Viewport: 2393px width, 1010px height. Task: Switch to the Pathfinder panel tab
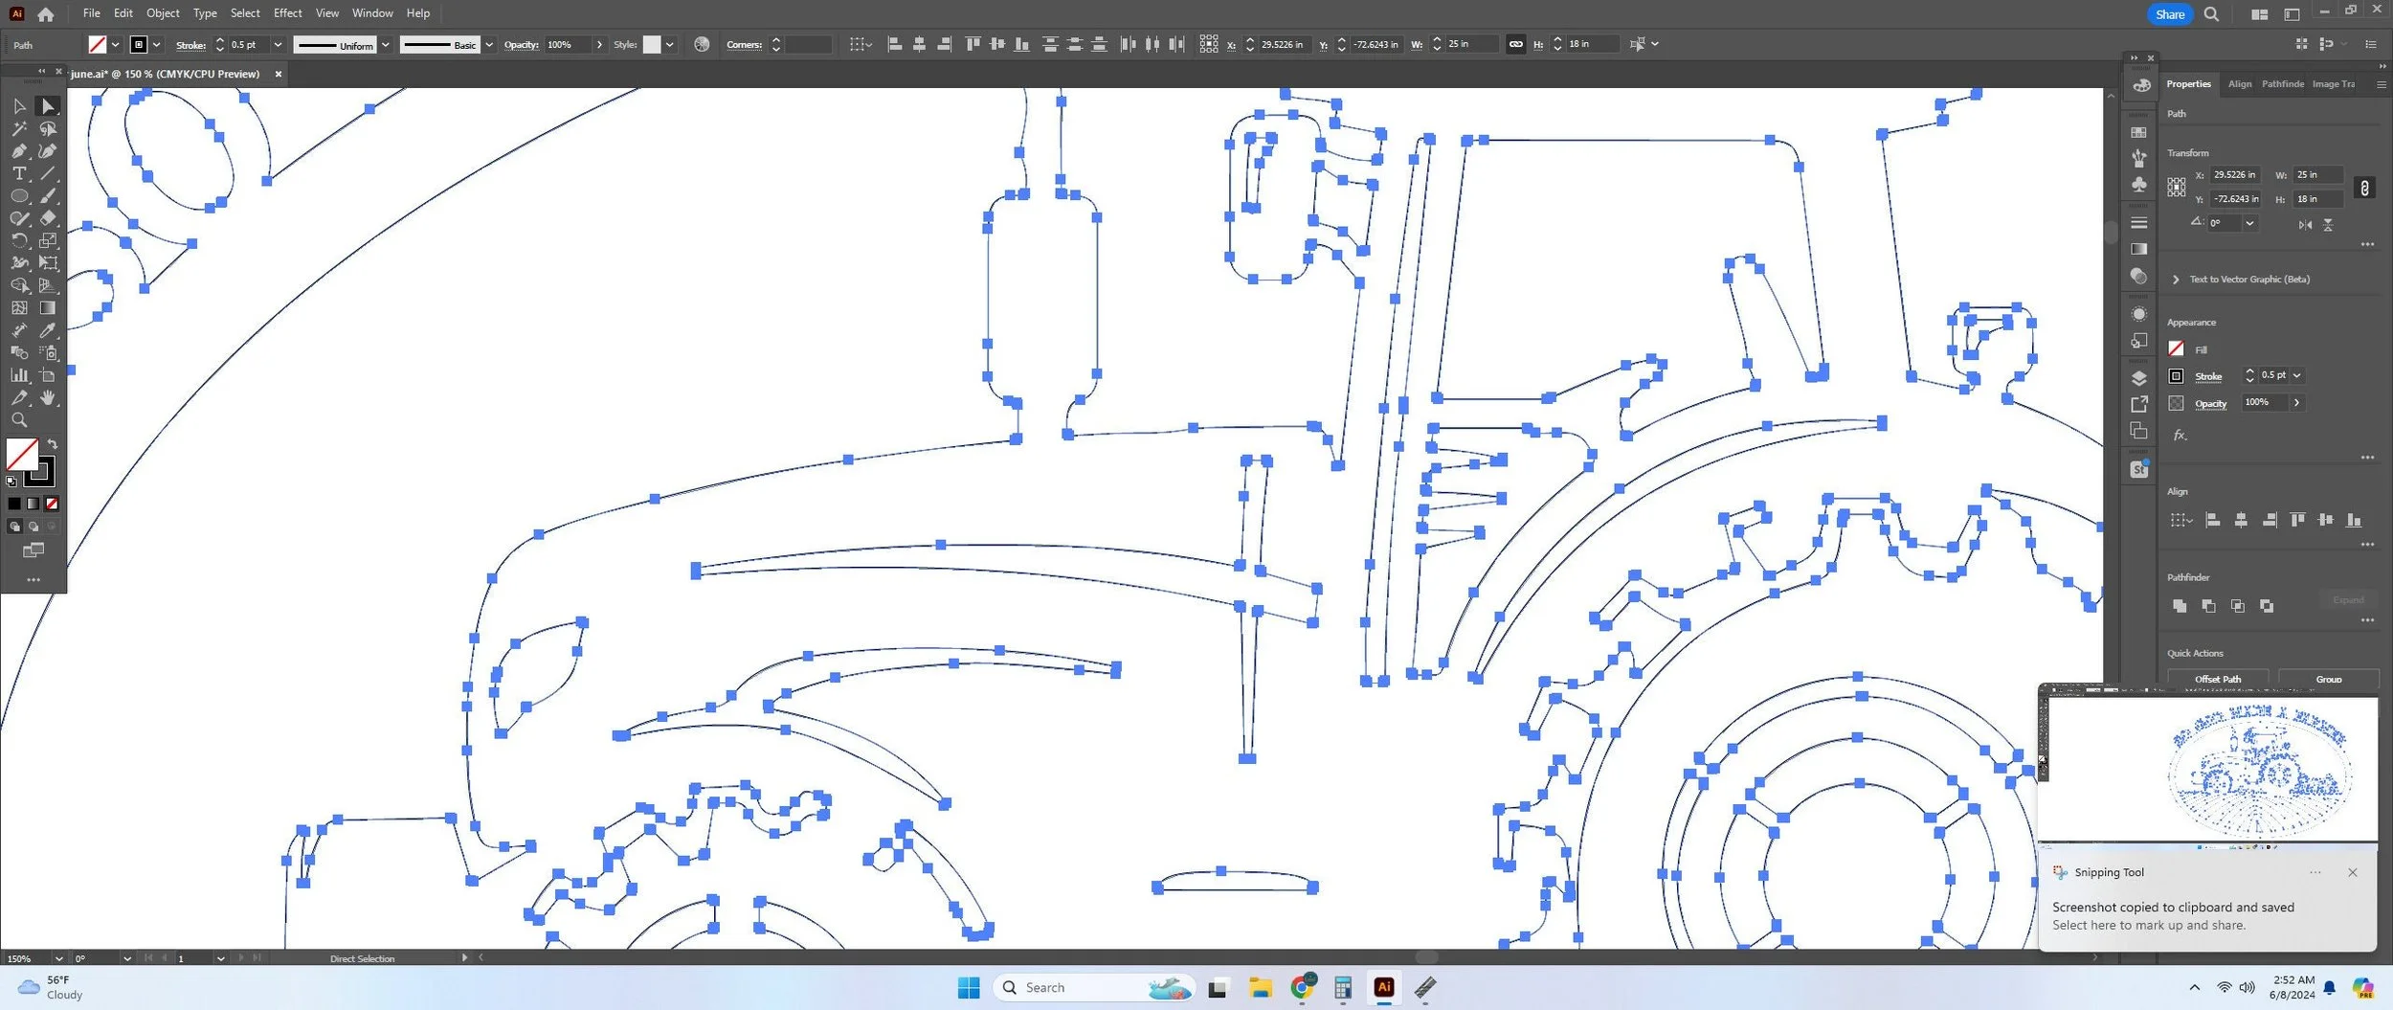(2282, 84)
